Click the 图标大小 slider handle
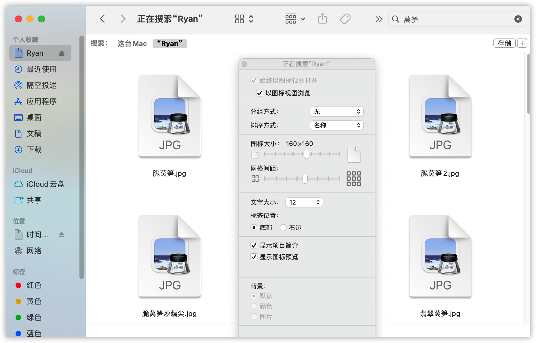Screen dimensions: 536x343 [307, 154]
